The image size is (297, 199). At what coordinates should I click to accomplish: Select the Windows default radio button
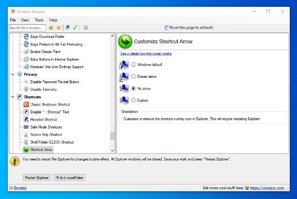[133, 65]
